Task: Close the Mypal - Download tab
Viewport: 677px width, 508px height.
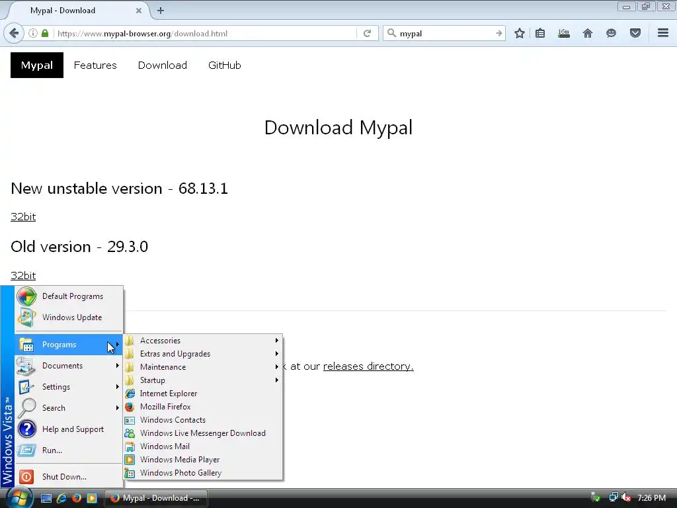Action: pos(139,11)
